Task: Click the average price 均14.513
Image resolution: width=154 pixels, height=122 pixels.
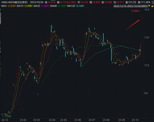Action: click(119, 2)
